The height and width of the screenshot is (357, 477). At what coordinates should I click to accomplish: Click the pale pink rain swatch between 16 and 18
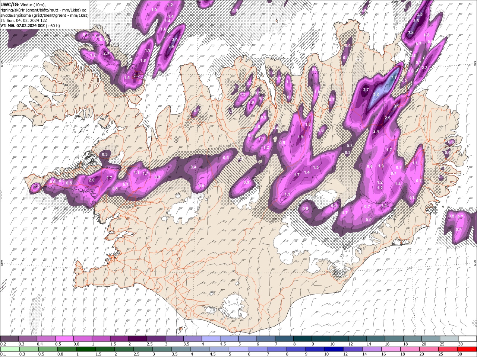pos(391,349)
